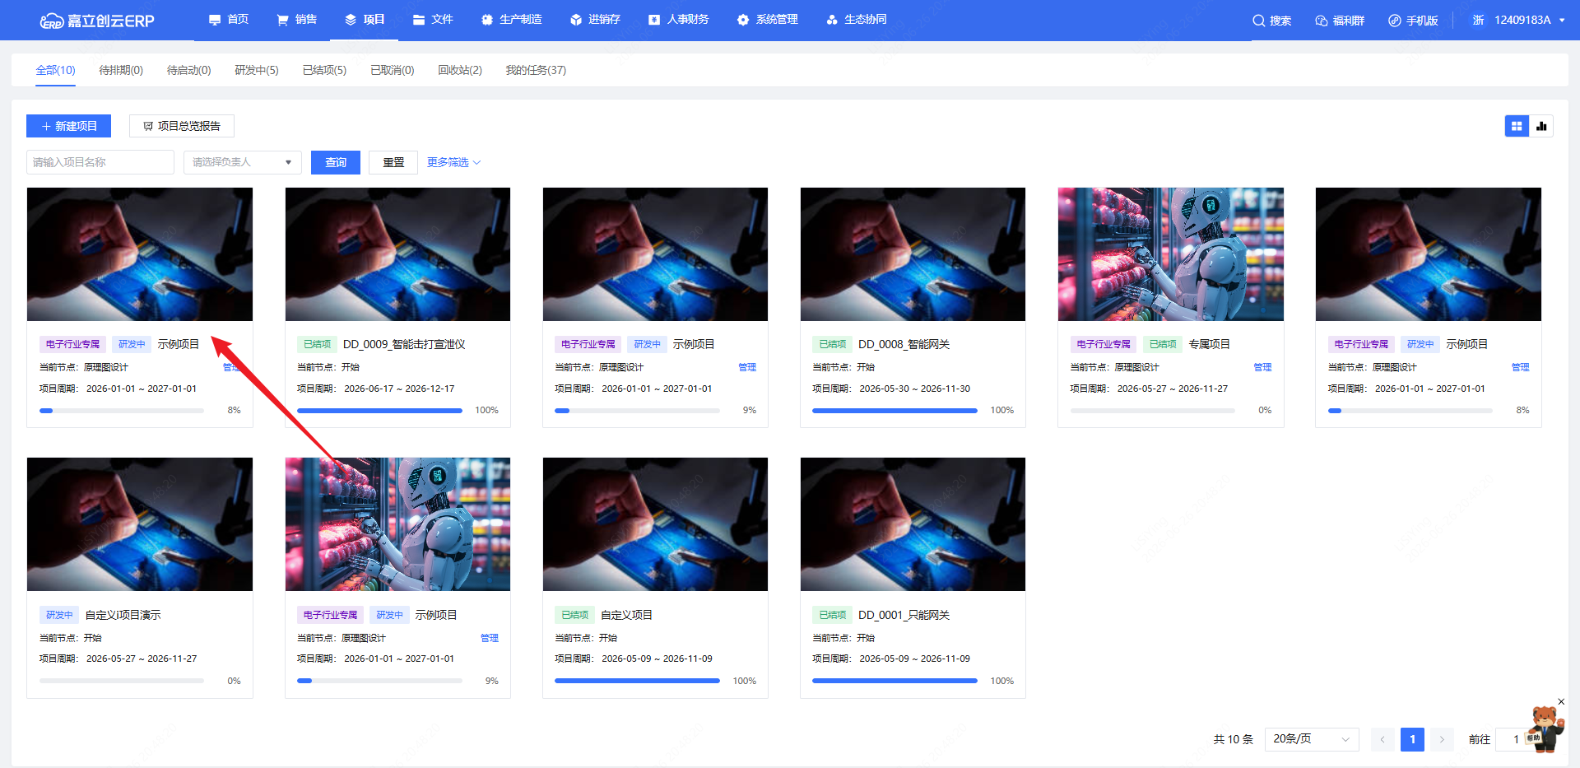The image size is (1580, 768).
Task: Expand 更多筛选 filter options
Action: tap(453, 162)
